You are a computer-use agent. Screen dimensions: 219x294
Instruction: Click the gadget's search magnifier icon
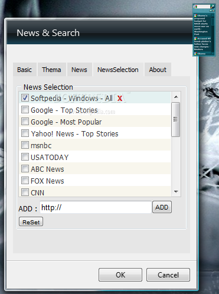[x=213, y=6]
